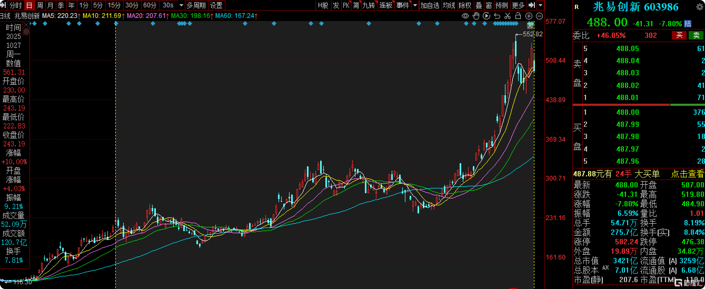This screenshot has height=289, width=705.
Task: Toggle the 九转 indicator
Action: (x=369, y=5)
